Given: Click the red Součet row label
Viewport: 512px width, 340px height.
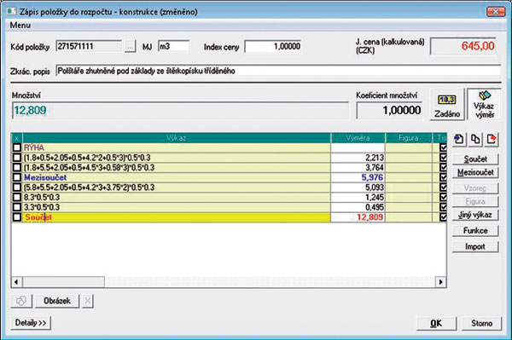Looking at the screenshot, I should [x=38, y=217].
